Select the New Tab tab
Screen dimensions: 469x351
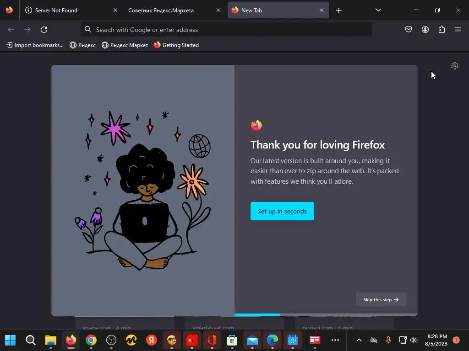pos(278,10)
